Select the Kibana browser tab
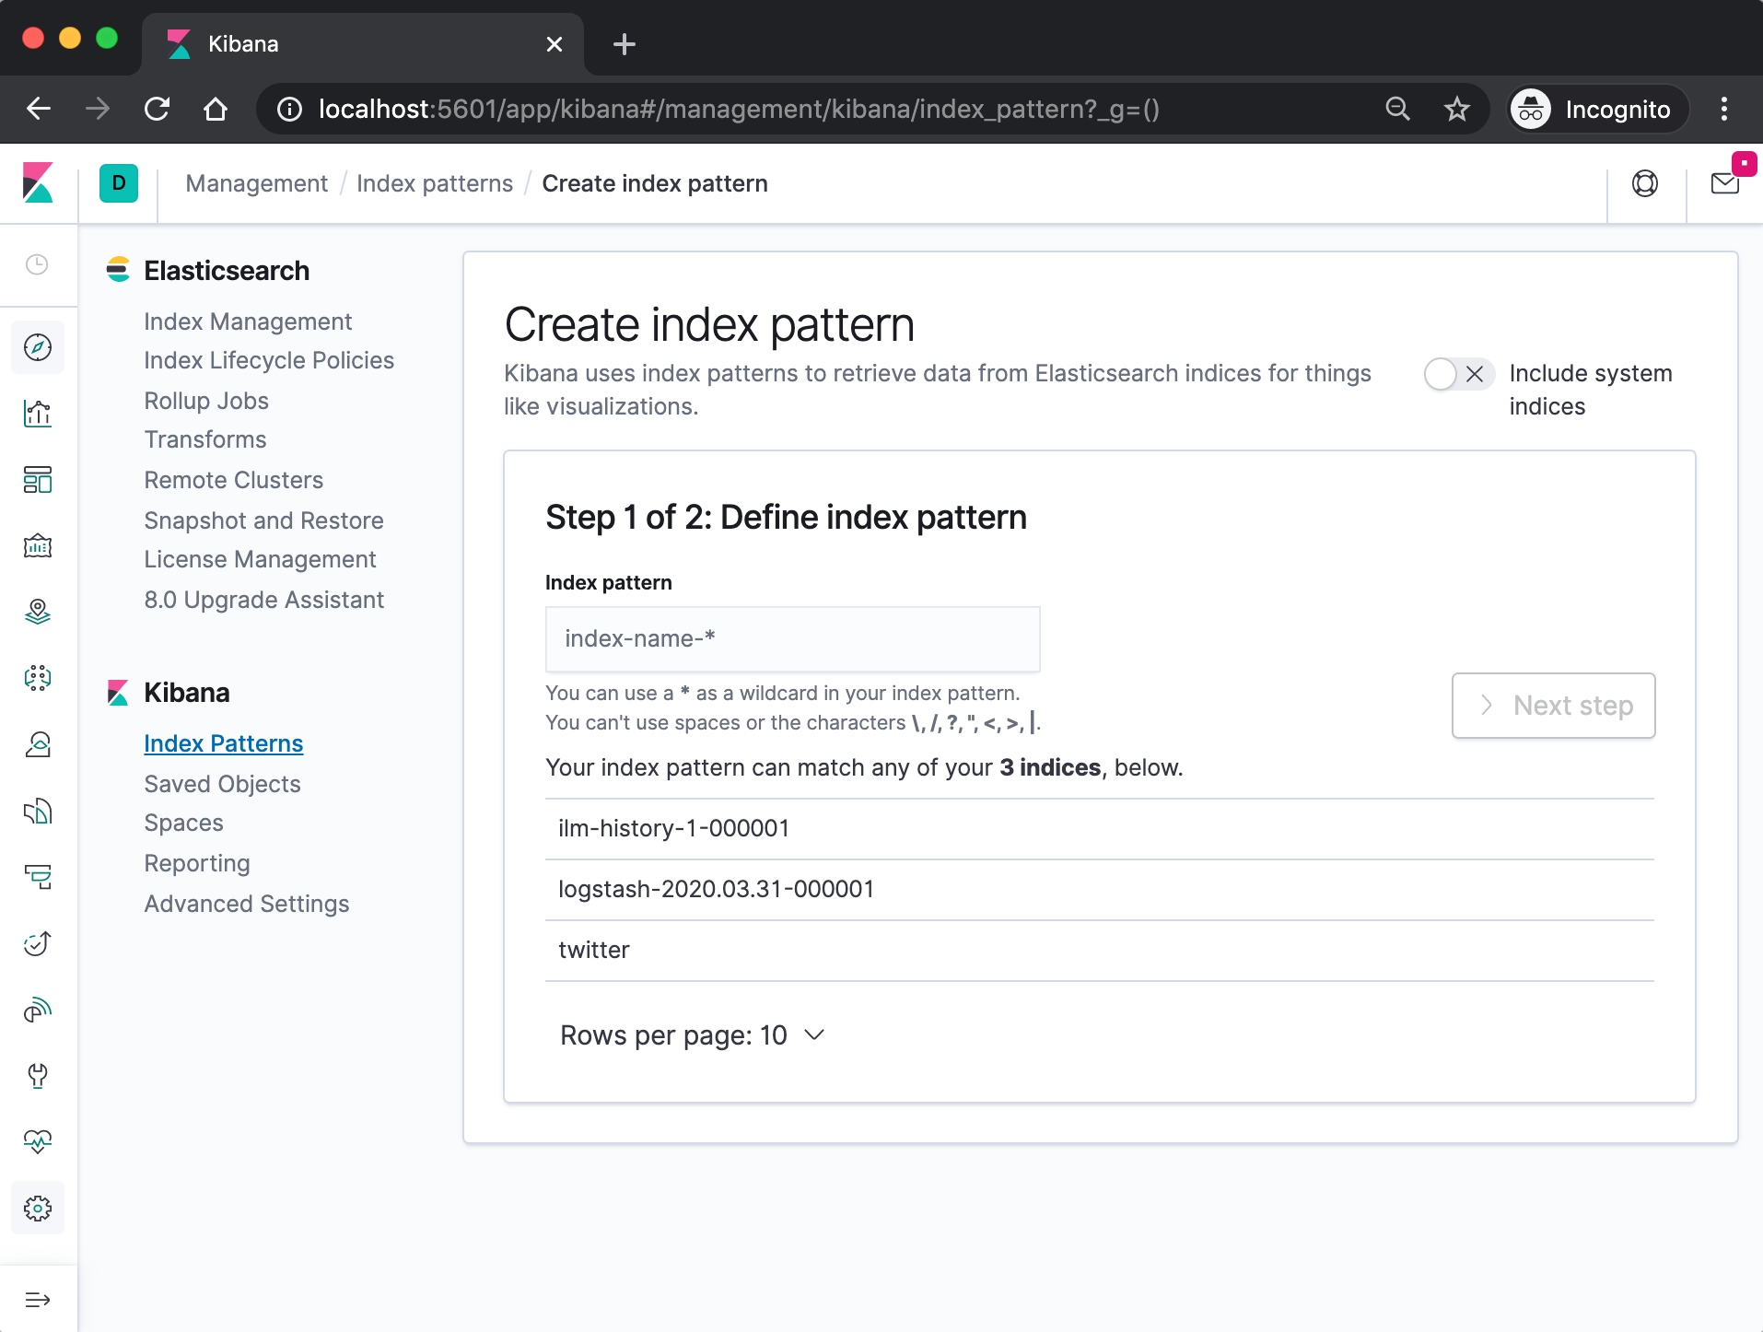This screenshot has height=1332, width=1763. pos(363,44)
